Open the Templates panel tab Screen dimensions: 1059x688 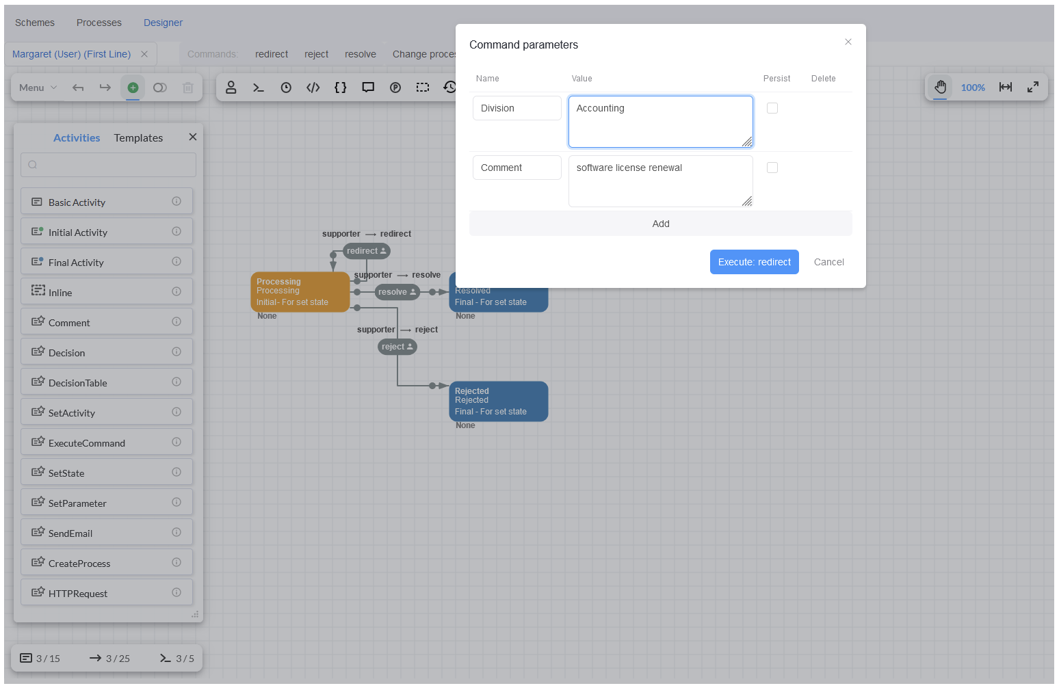pyautogui.click(x=138, y=137)
